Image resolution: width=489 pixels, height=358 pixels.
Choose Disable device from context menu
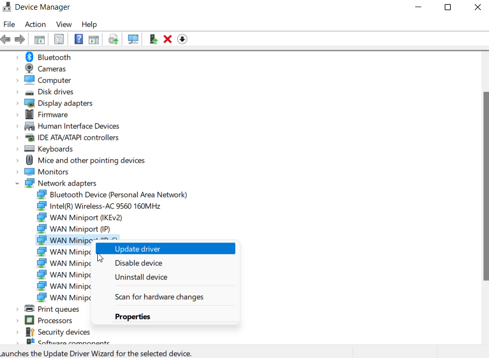click(x=139, y=263)
